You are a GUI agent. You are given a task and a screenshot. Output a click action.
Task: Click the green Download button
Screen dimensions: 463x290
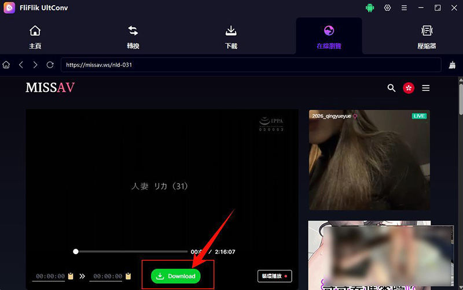point(176,276)
